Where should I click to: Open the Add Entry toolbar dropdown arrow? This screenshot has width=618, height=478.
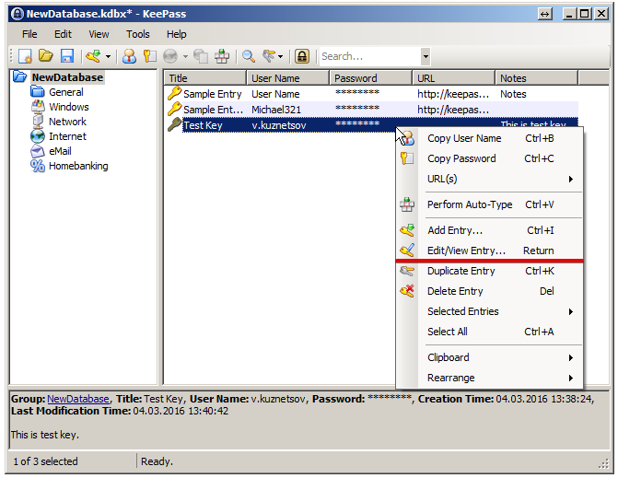108,56
